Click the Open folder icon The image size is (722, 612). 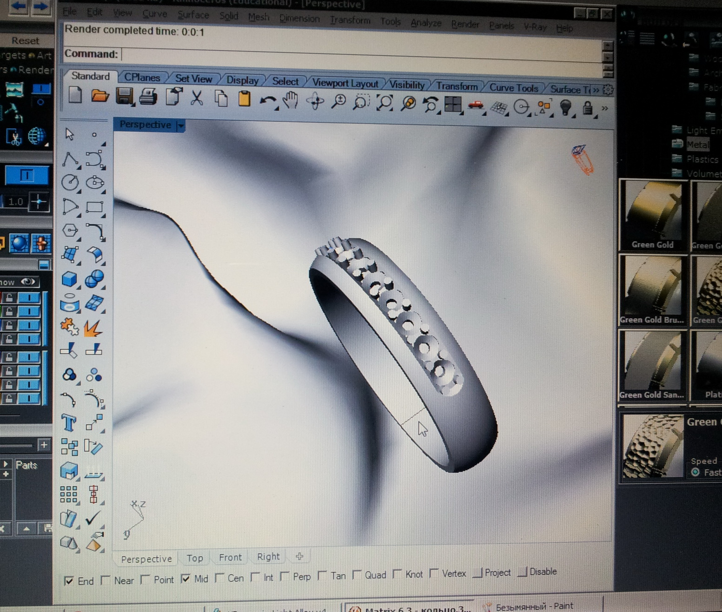click(99, 96)
